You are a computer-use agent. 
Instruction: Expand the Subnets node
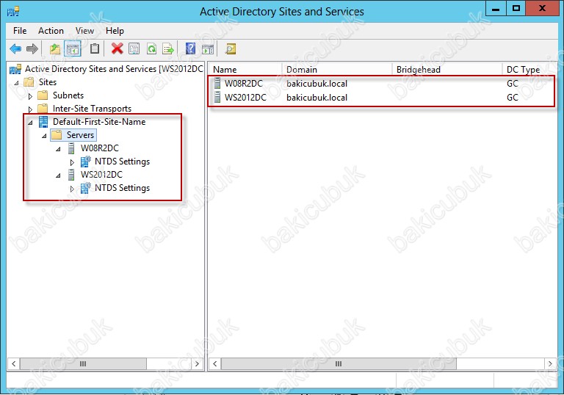[x=30, y=96]
